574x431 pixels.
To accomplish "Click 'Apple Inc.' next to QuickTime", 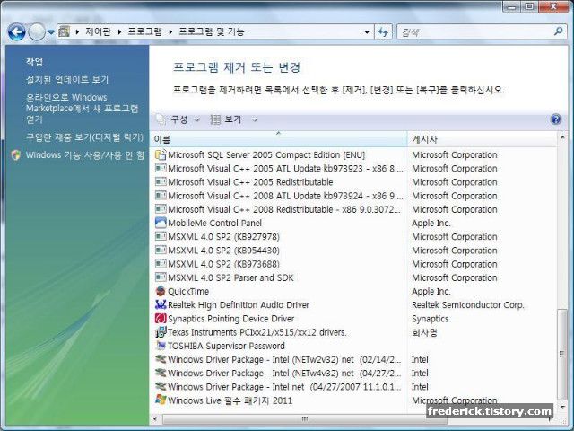I will click(x=430, y=291).
